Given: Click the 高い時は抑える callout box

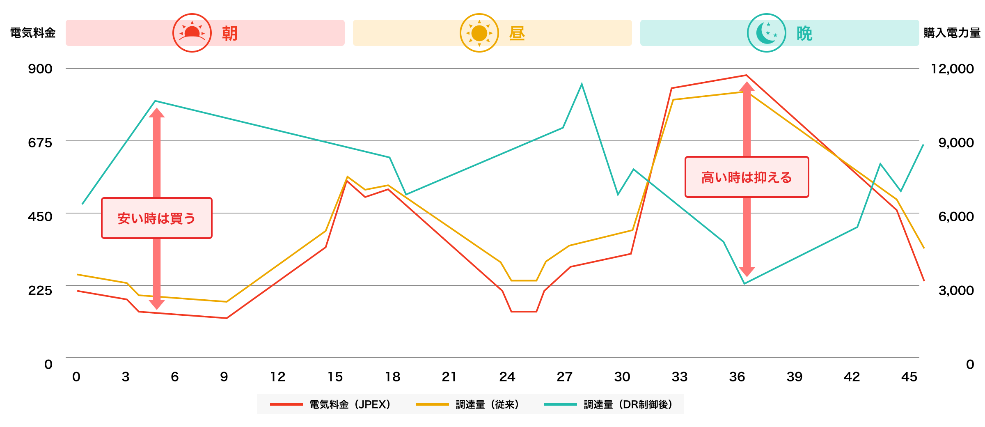Looking at the screenshot, I should [747, 177].
